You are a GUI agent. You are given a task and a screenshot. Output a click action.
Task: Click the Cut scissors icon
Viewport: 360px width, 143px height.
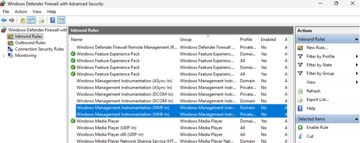[300, 136]
